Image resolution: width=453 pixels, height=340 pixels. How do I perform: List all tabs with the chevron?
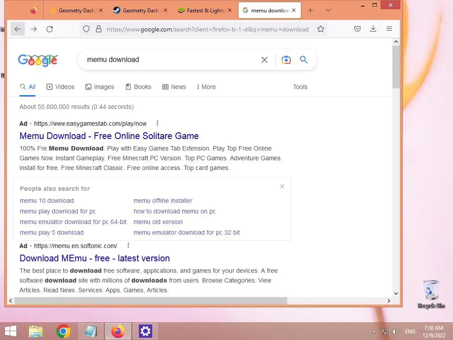(x=328, y=11)
